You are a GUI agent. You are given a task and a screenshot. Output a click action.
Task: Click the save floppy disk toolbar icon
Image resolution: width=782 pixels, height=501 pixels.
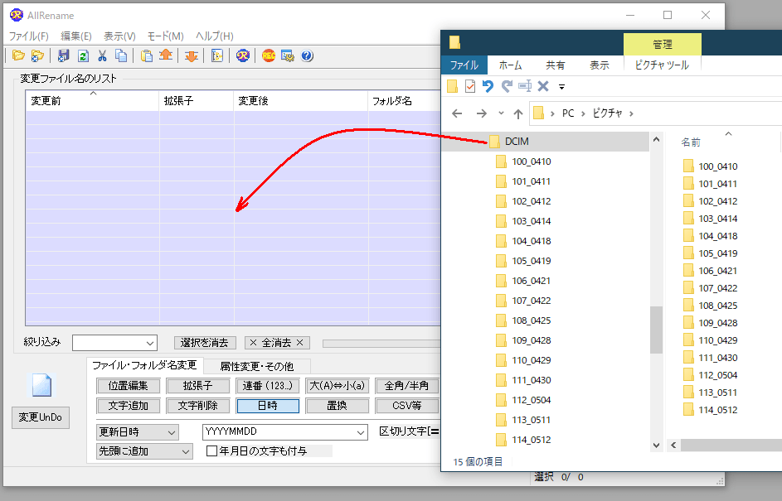[x=64, y=56]
